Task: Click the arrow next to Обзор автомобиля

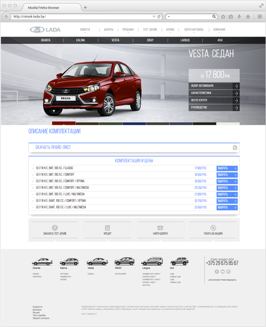Action: [236, 86]
